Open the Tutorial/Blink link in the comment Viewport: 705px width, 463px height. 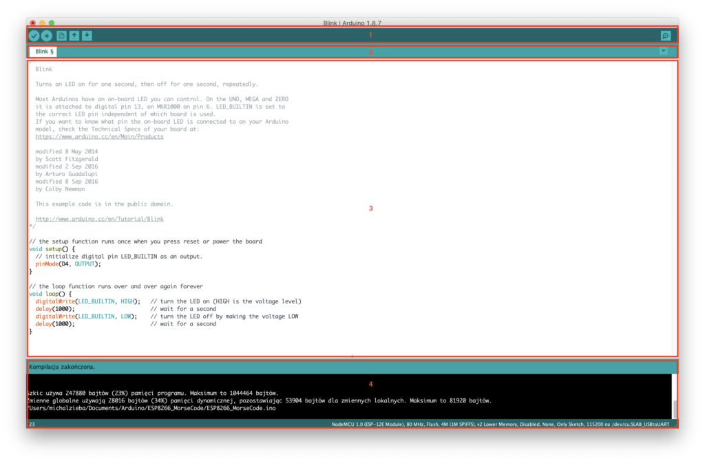(x=99, y=218)
